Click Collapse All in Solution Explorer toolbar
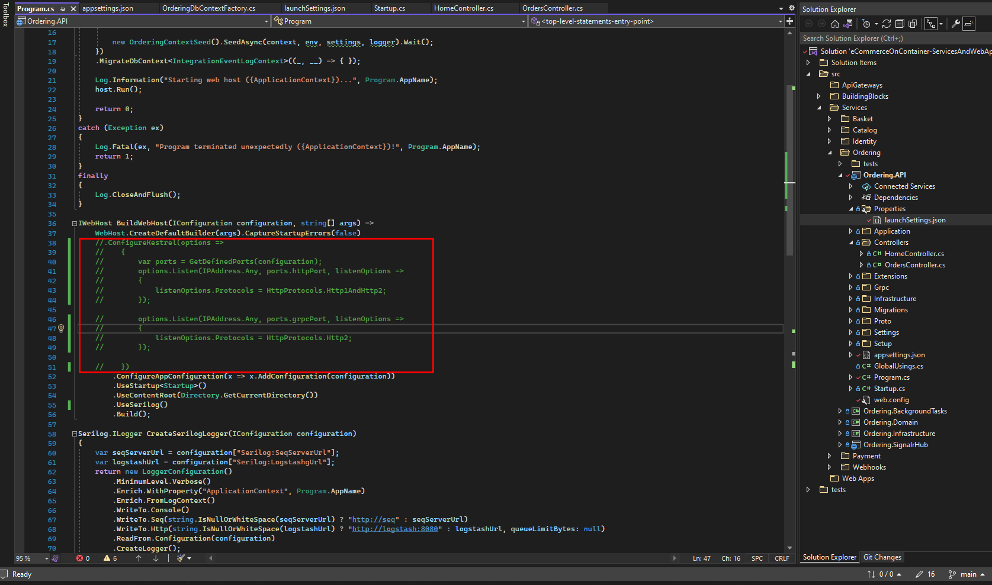This screenshot has height=585, width=992. (x=900, y=24)
